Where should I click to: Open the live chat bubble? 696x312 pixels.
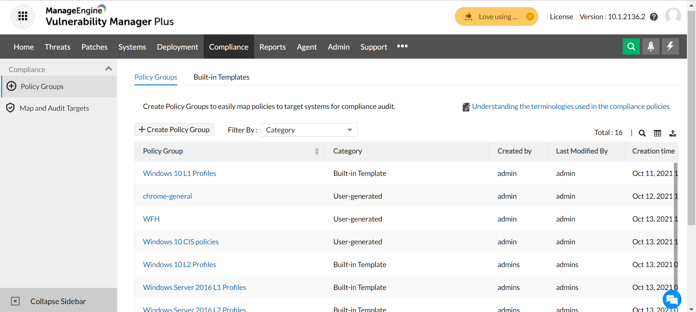click(x=672, y=300)
